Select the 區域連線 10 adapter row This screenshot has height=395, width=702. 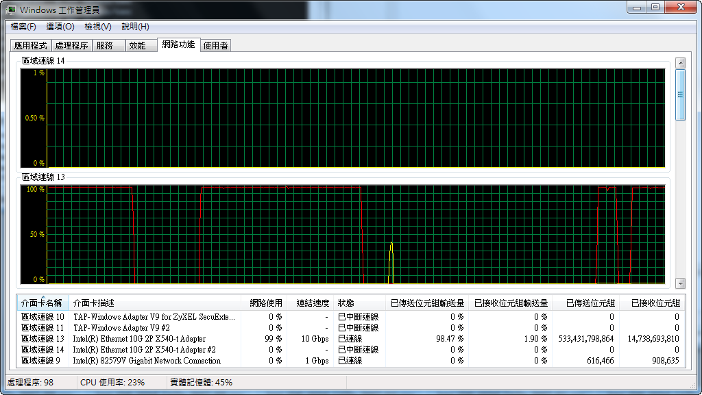pos(350,317)
